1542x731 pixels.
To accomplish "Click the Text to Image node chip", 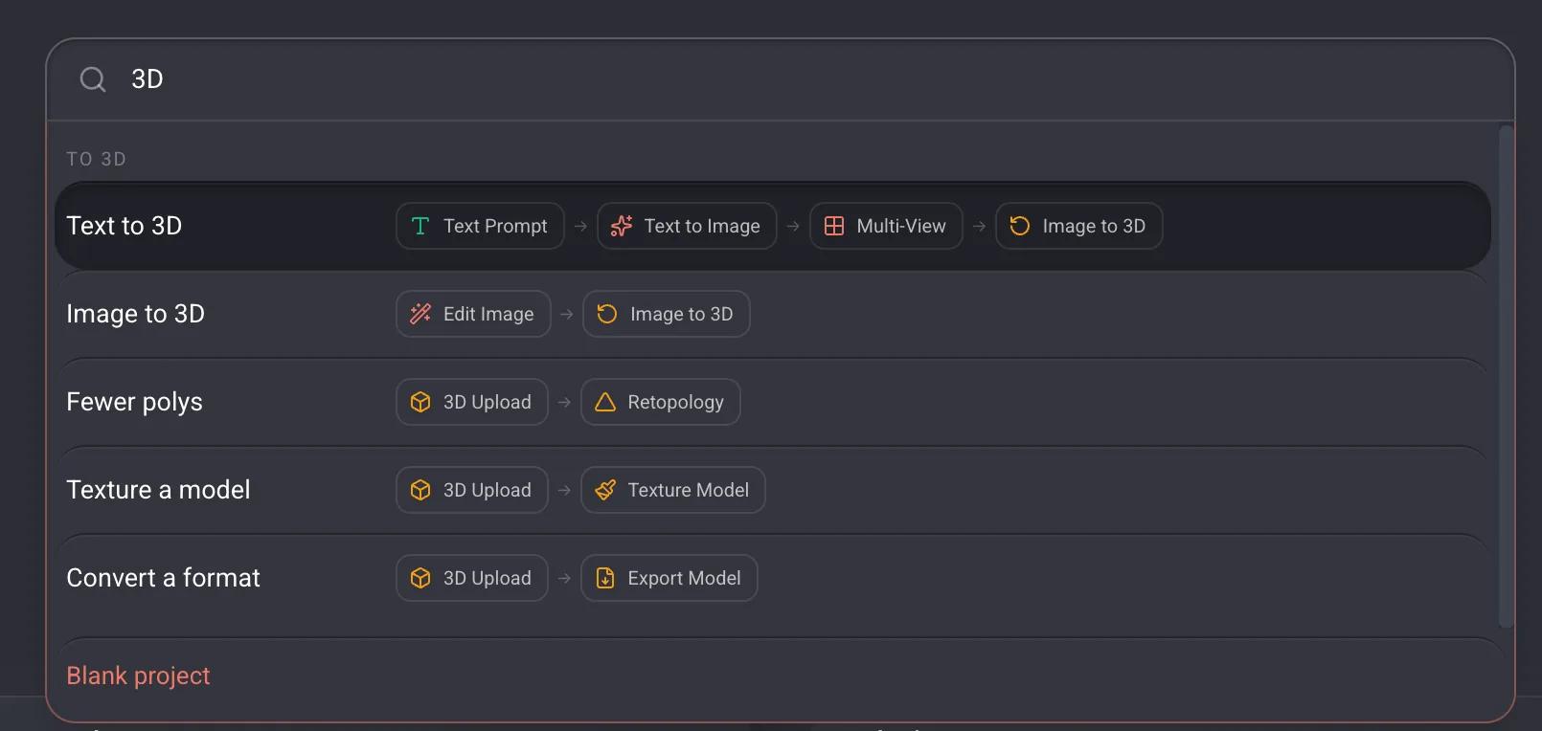I will pyautogui.click(x=687, y=226).
